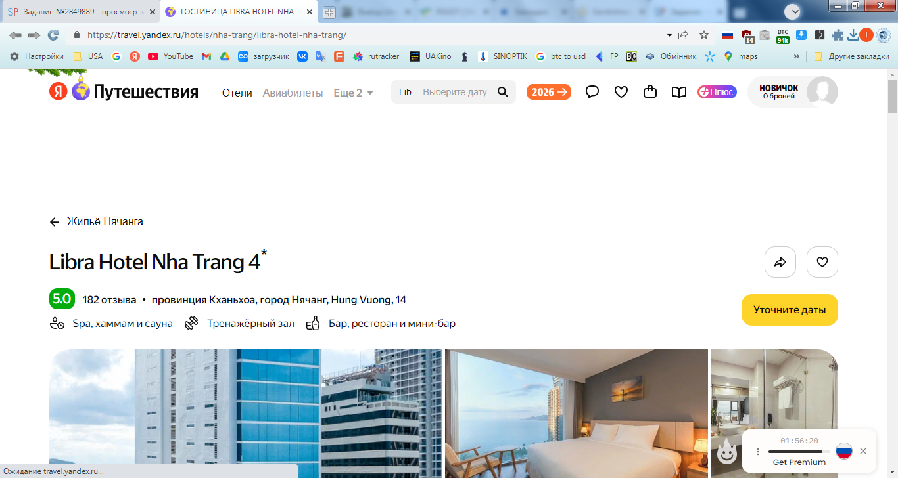Viewport: 898px width, 478px height.
Task: Open the Google Translate bookmark icon
Action: point(320,56)
